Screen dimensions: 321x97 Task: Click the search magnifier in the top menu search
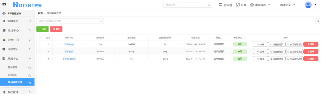[x=209, y=5]
